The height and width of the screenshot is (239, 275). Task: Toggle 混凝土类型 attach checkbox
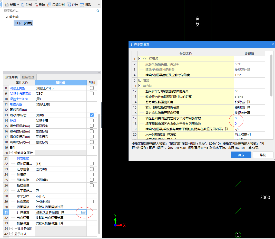(92, 88)
